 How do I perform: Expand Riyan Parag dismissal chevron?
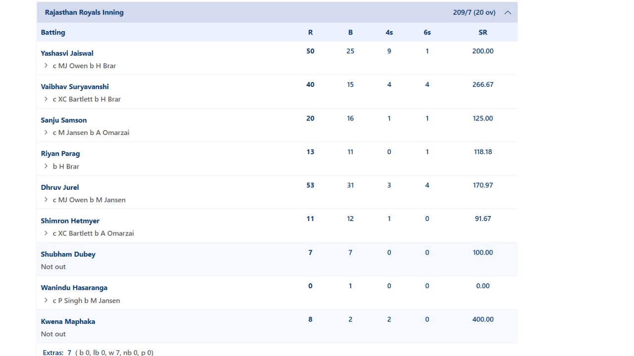46,166
